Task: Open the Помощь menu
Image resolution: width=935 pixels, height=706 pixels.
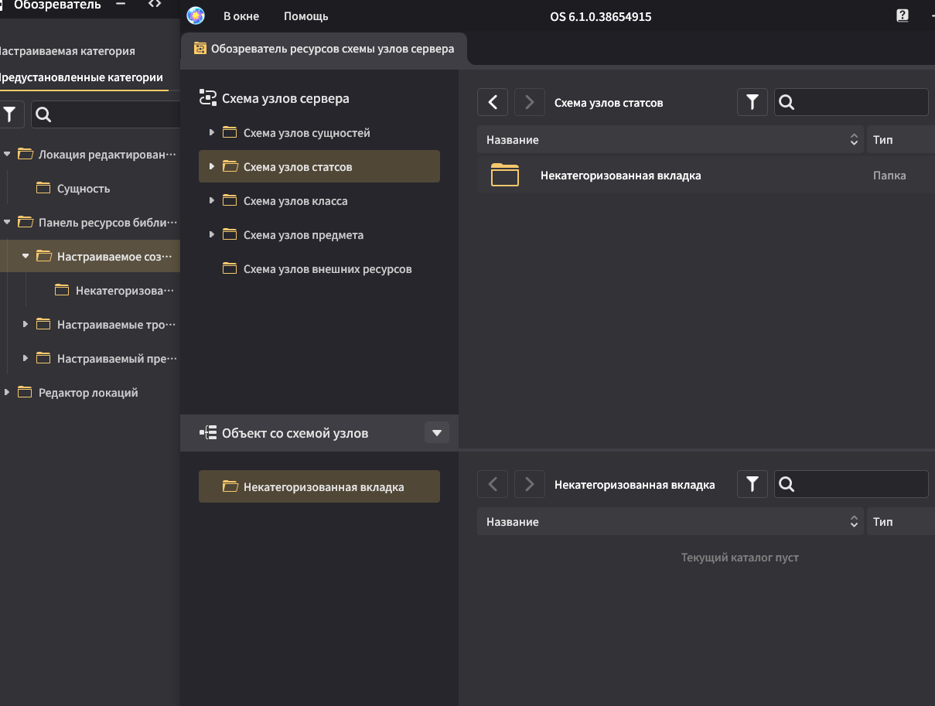Action: (x=305, y=16)
